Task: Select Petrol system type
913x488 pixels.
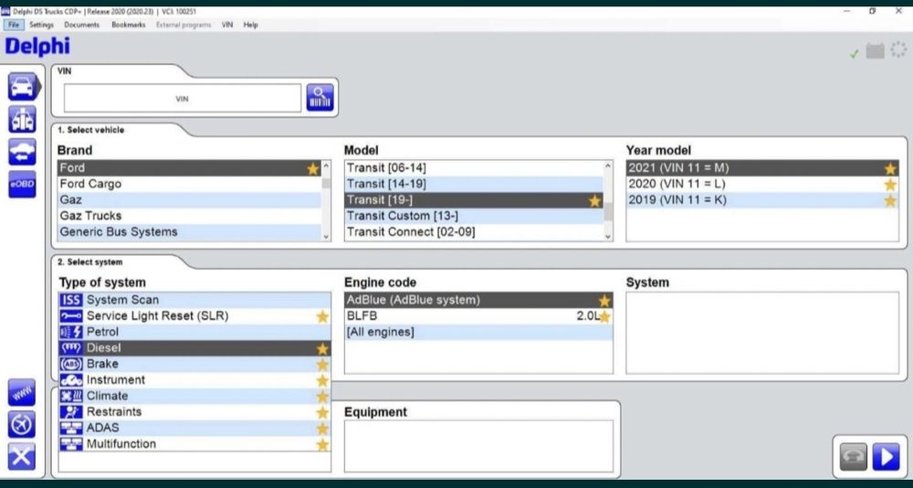Action: (x=194, y=332)
